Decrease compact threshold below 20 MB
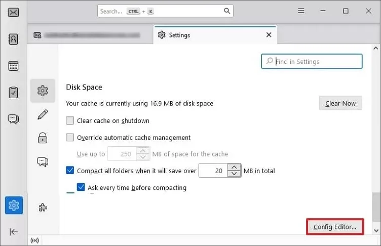381x246 pixels. pos(234,174)
